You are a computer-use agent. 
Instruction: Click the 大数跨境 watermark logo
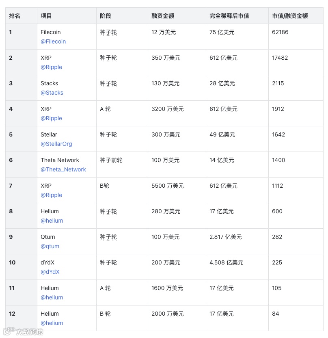tap(24, 331)
